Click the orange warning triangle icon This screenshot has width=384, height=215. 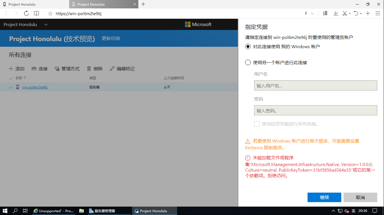pyautogui.click(x=248, y=141)
